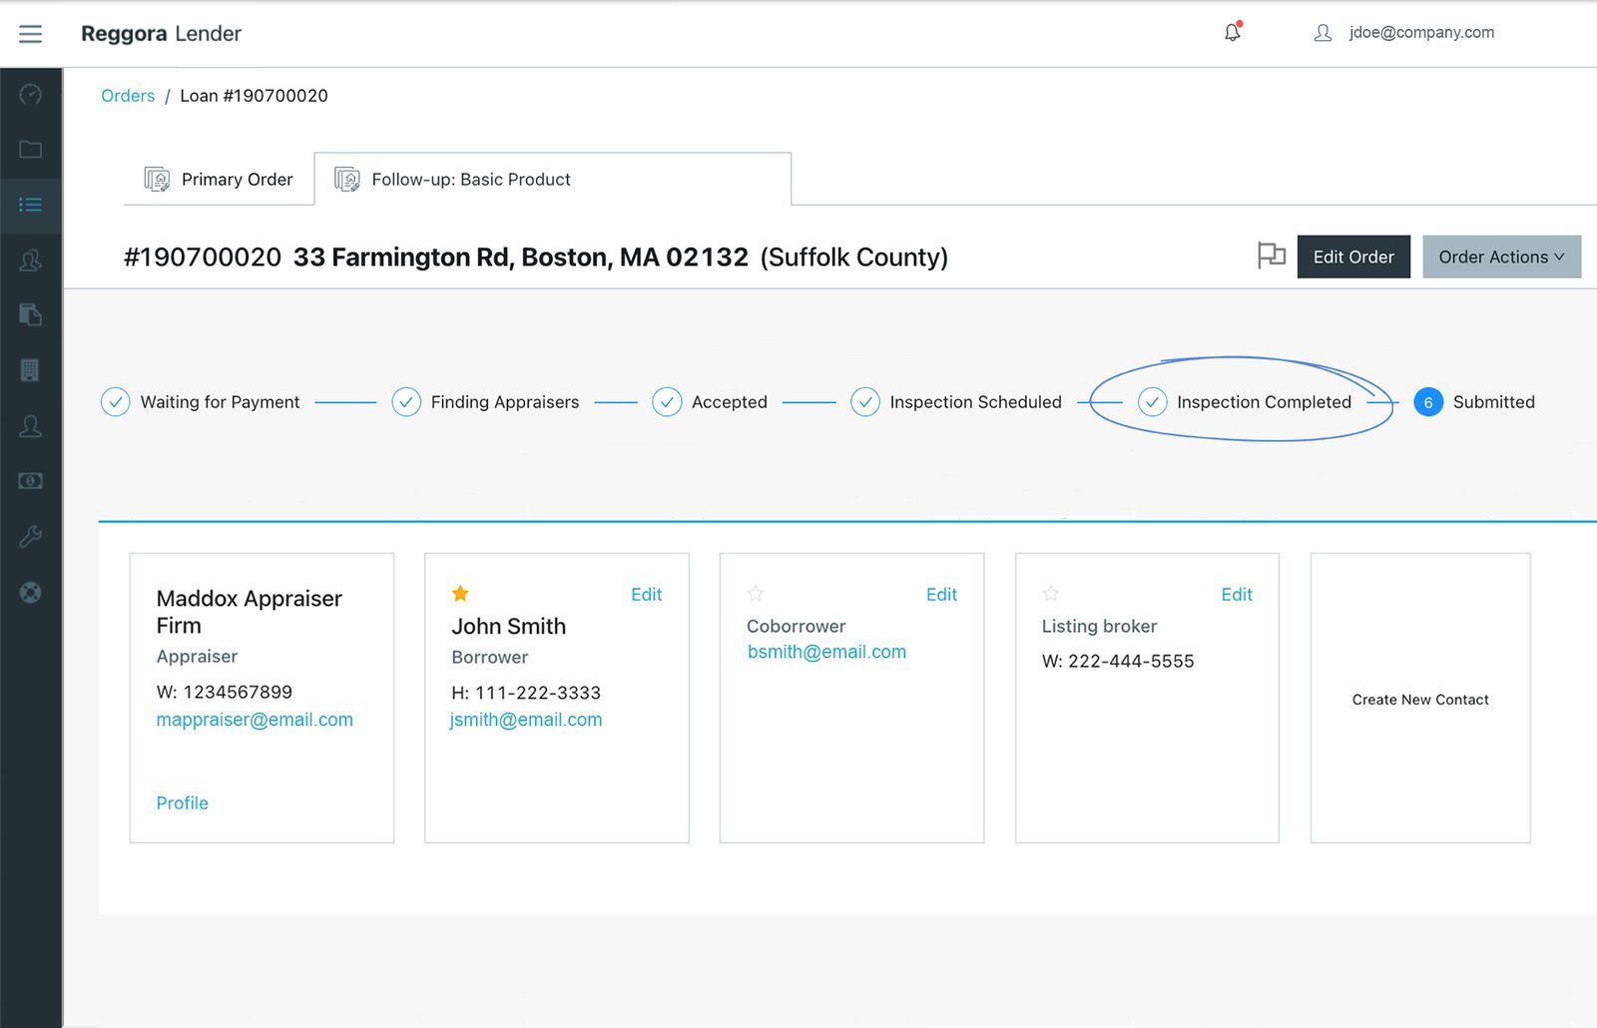Click the flag icon beside Edit Order
The width and height of the screenshot is (1597, 1028).
coord(1271,257)
